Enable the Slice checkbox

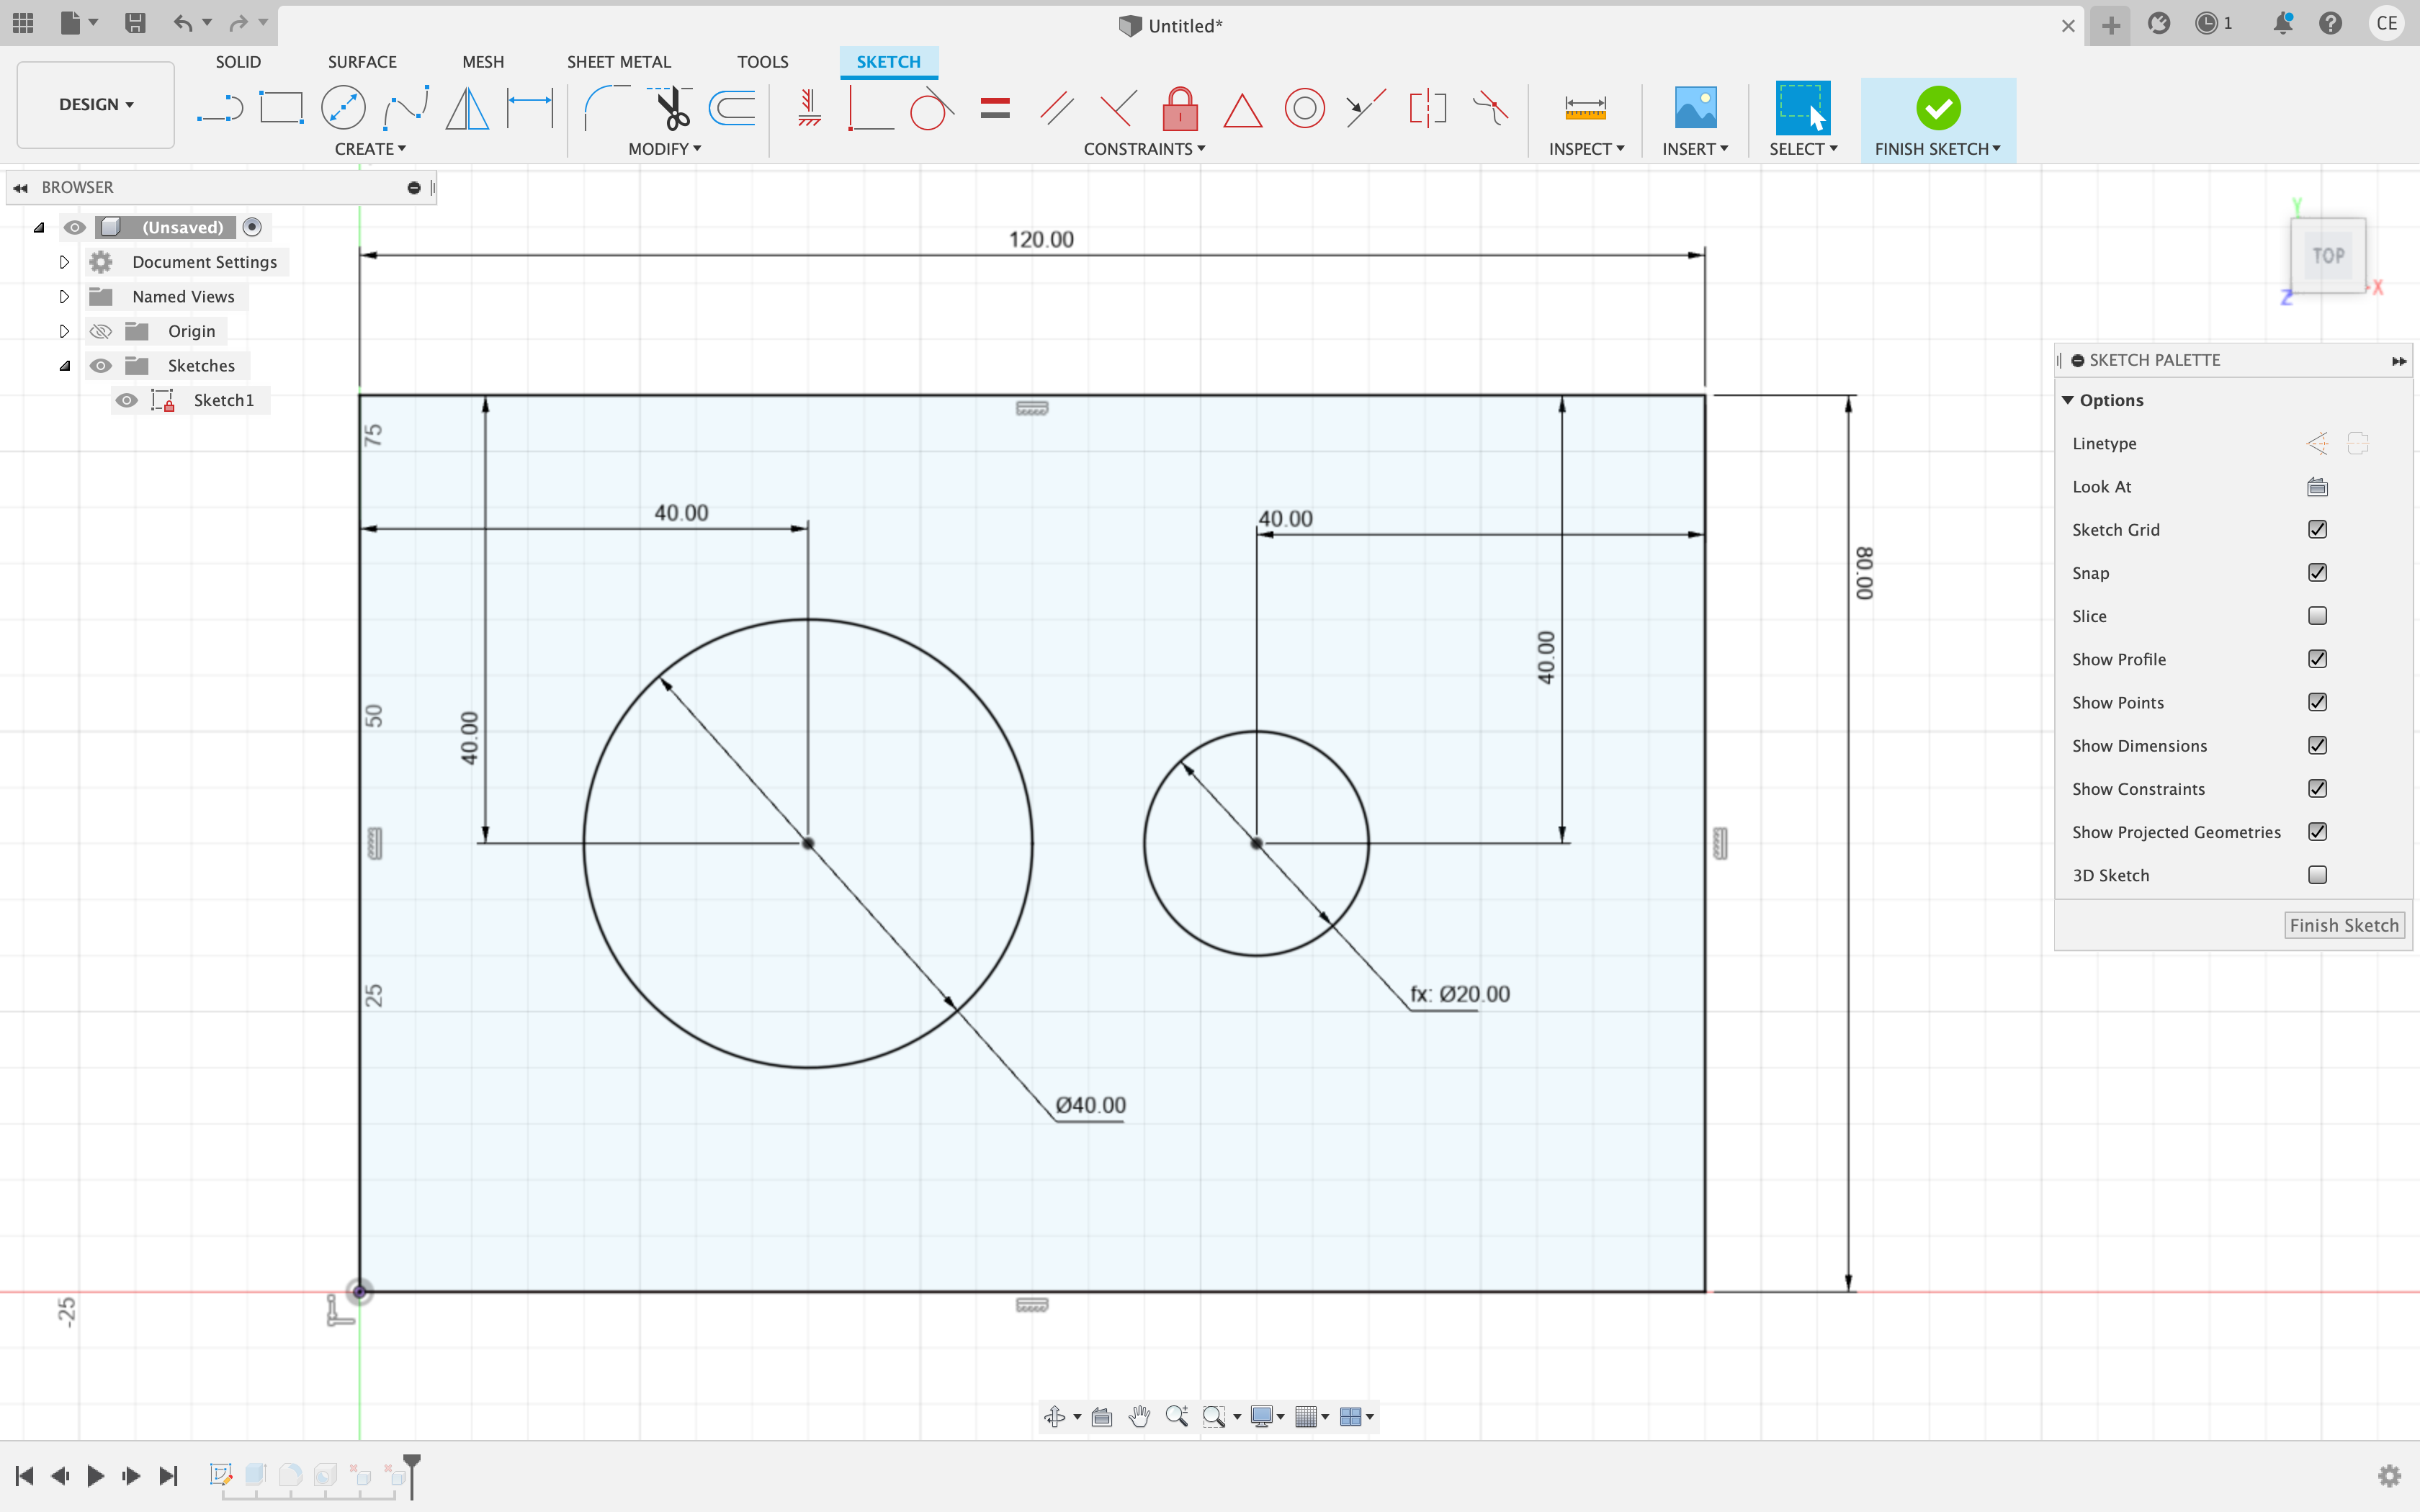pos(2317,616)
